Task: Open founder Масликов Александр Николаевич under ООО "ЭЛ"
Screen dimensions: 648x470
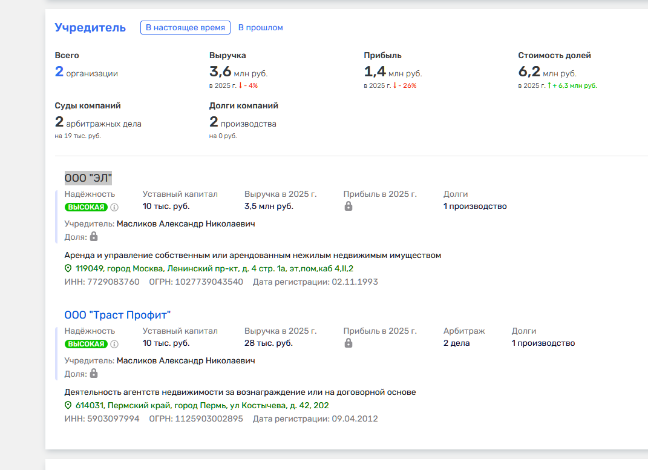Action: pos(186,223)
